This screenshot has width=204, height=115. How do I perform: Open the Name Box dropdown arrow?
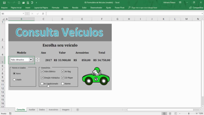[23, 13]
